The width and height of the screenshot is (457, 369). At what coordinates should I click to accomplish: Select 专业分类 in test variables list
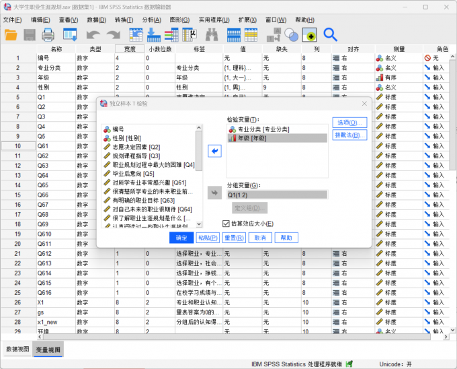pos(277,129)
